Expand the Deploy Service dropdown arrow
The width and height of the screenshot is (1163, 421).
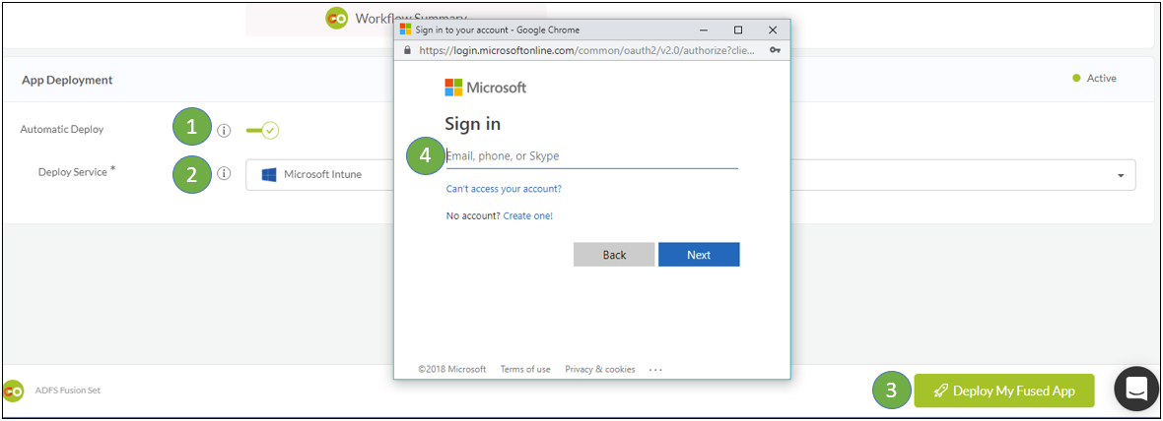click(1121, 175)
